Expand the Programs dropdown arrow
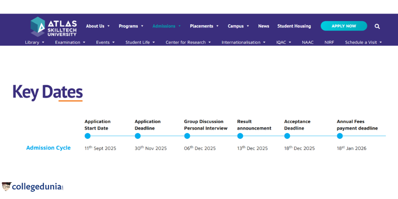Screen dimensions: 398x199 [x=142, y=26]
